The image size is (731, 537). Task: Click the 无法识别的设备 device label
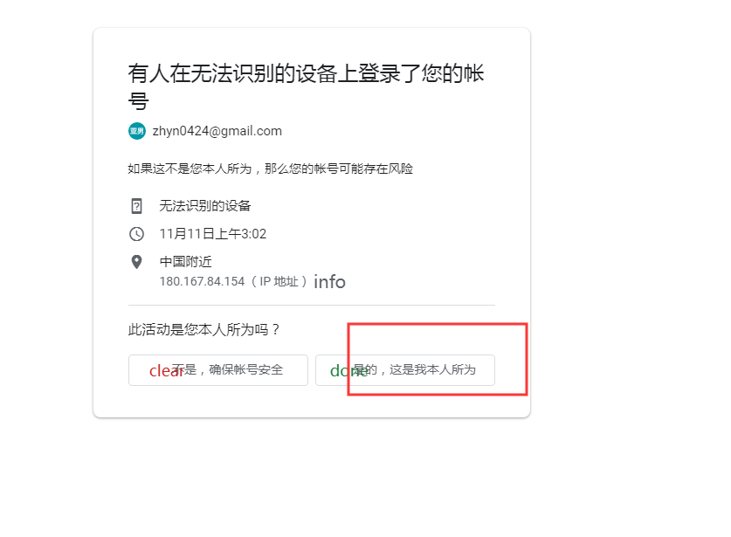(x=205, y=205)
